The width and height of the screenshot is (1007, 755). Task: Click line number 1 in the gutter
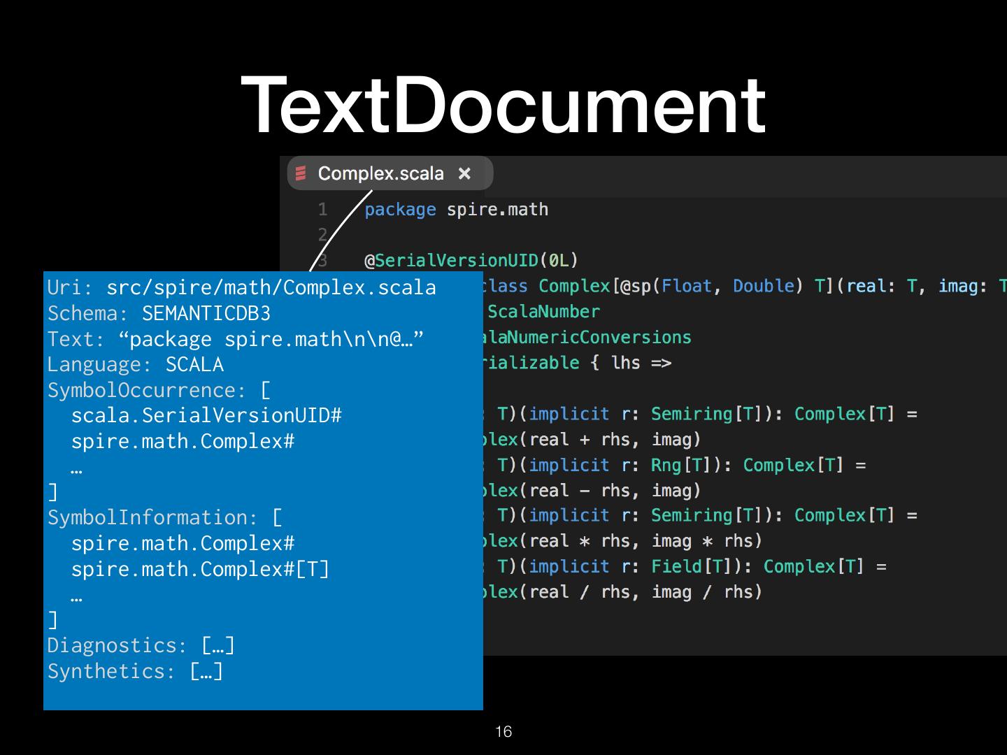tap(322, 210)
